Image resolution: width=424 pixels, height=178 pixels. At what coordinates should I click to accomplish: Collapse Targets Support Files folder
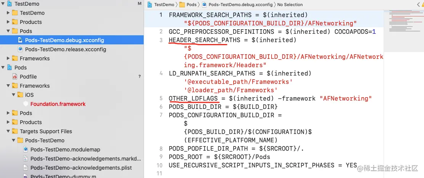click(8, 131)
